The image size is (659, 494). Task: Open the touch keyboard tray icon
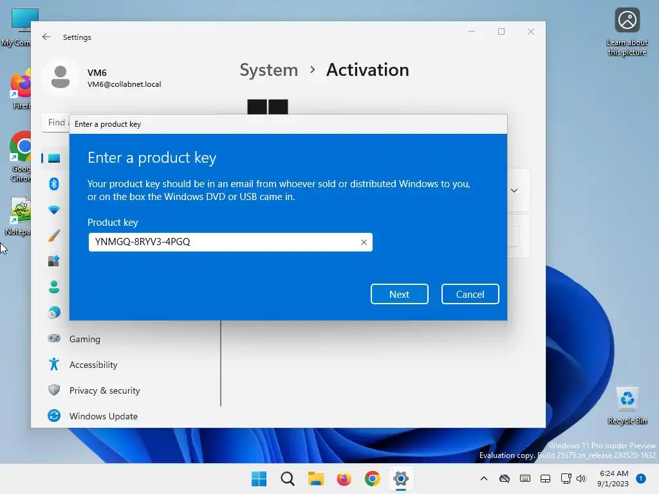[x=525, y=479]
